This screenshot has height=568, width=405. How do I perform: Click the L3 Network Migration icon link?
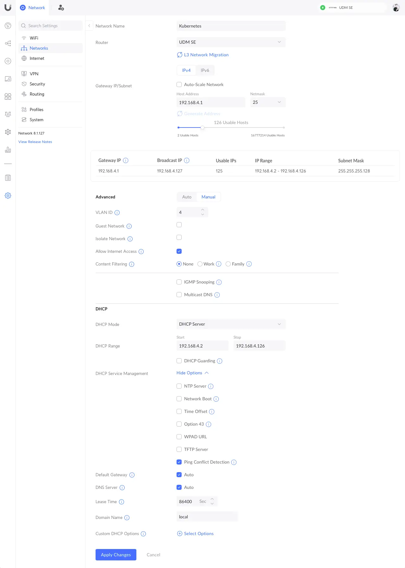click(180, 55)
